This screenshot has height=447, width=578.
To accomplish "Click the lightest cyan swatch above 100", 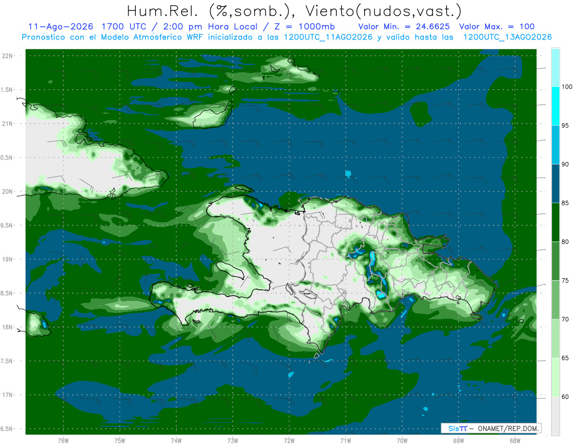I will (555, 68).
